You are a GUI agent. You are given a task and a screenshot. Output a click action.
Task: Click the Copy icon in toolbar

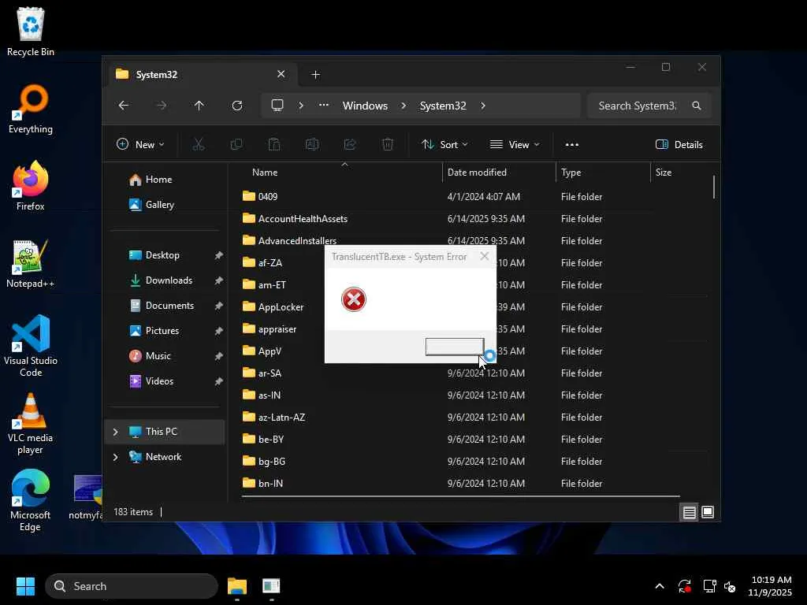coord(236,145)
